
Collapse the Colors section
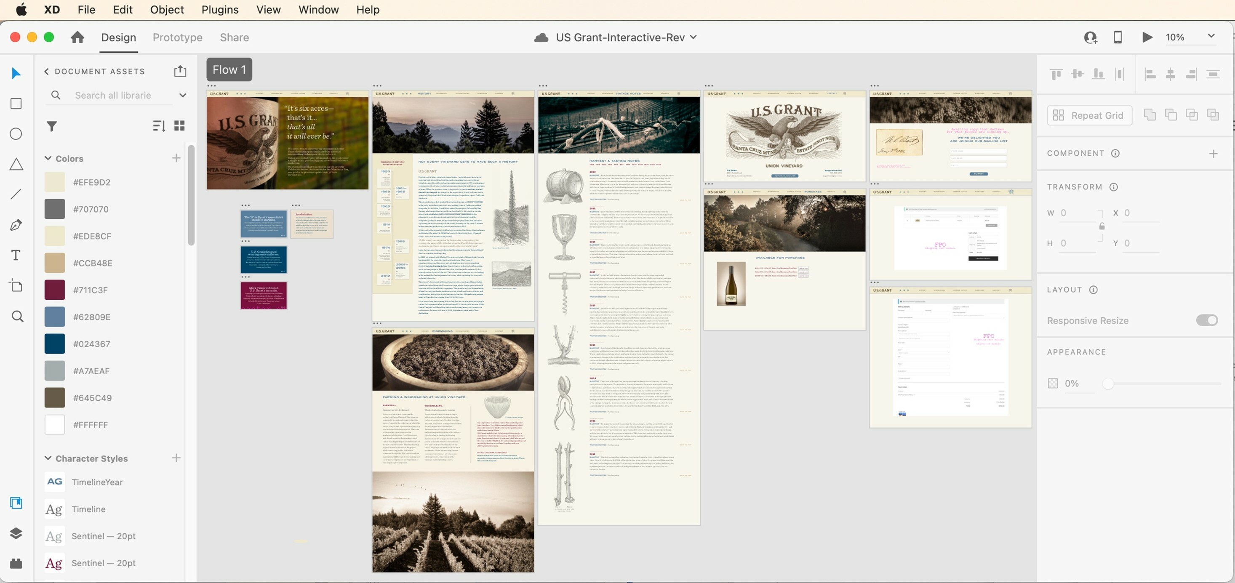48,158
